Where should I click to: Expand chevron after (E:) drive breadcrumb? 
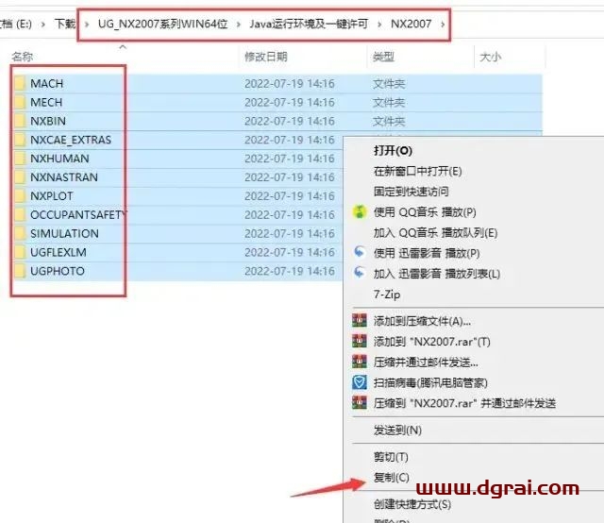[42, 25]
